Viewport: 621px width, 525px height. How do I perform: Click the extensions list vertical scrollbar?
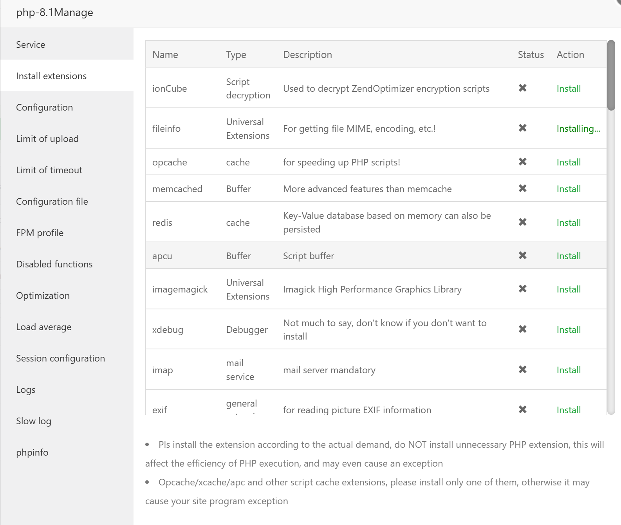coord(611,75)
